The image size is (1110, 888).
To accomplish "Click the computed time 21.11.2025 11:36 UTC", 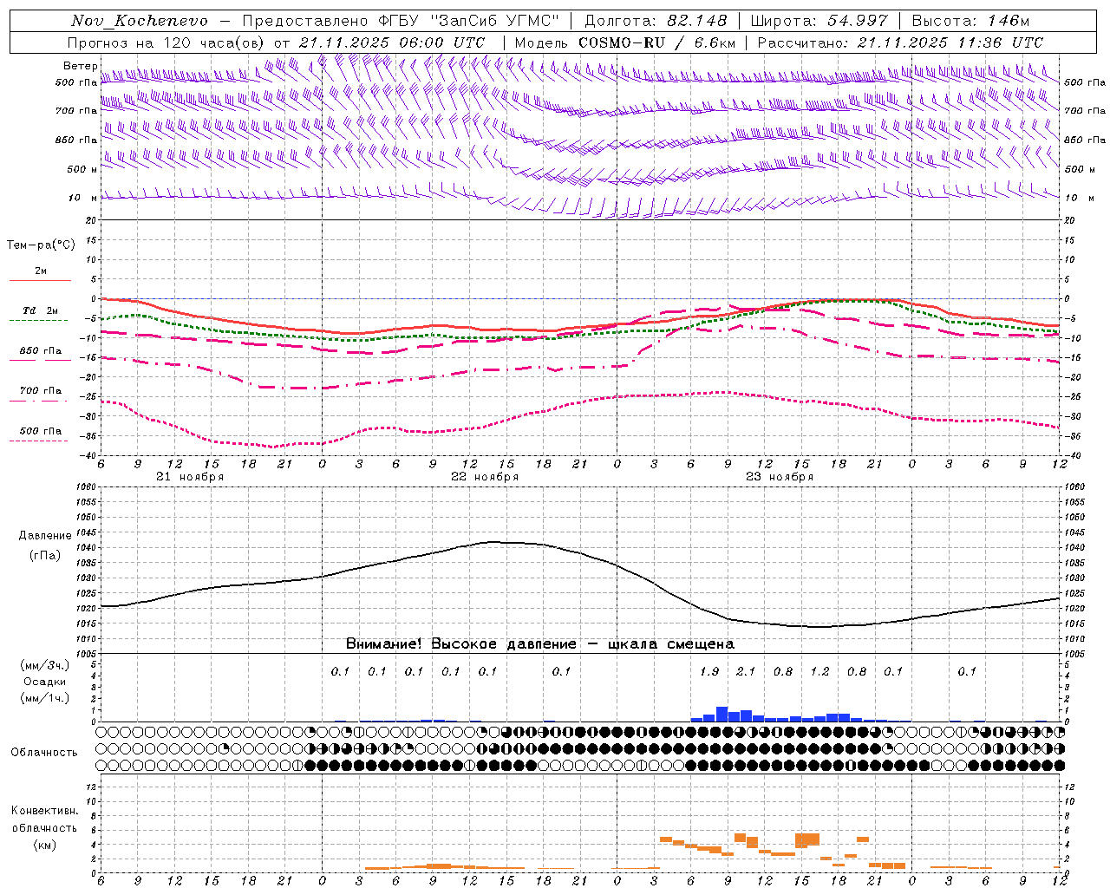I will point(950,42).
